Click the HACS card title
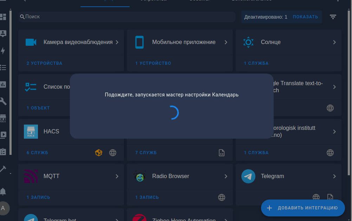Image resolution: width=352 pixels, height=221 pixels. click(x=51, y=131)
